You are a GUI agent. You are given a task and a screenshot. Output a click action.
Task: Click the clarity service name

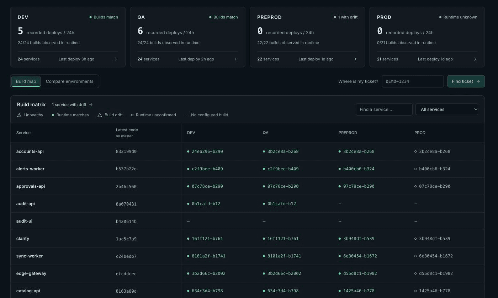pos(23,239)
